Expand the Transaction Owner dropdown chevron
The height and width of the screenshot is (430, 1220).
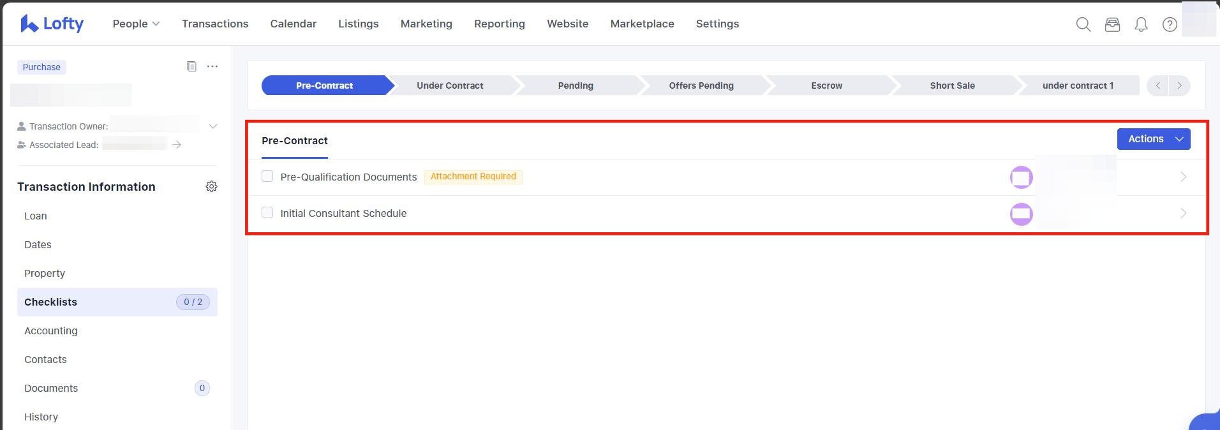[213, 126]
